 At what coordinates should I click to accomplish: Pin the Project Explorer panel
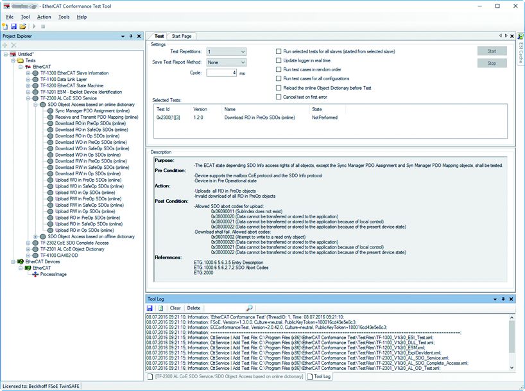(x=130, y=37)
